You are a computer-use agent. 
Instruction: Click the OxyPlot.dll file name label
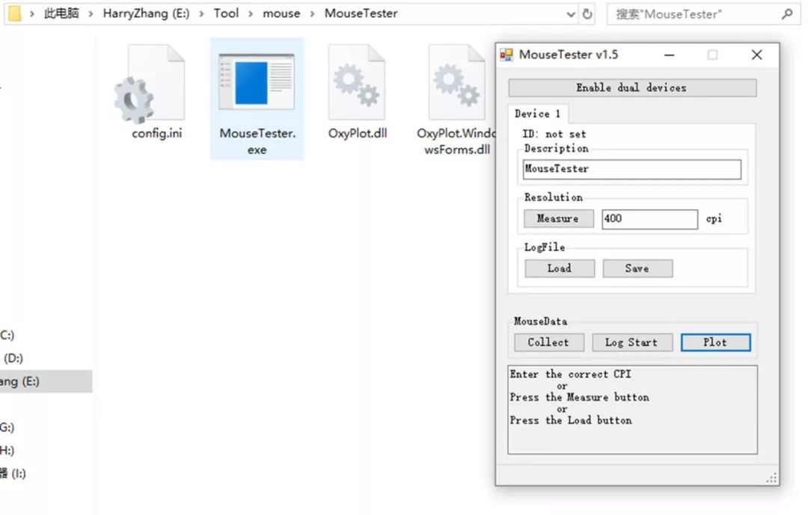pos(357,133)
